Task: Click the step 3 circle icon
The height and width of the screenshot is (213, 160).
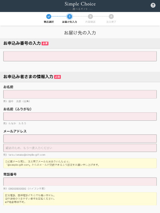Action: tap(90, 16)
